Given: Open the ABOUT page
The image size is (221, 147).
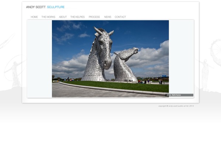Looking at the screenshot, I should pyautogui.click(x=63, y=17).
